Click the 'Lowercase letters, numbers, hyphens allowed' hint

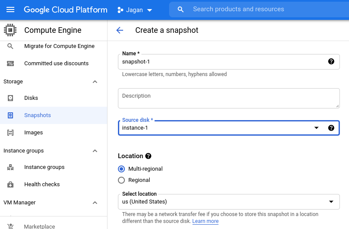pos(174,74)
